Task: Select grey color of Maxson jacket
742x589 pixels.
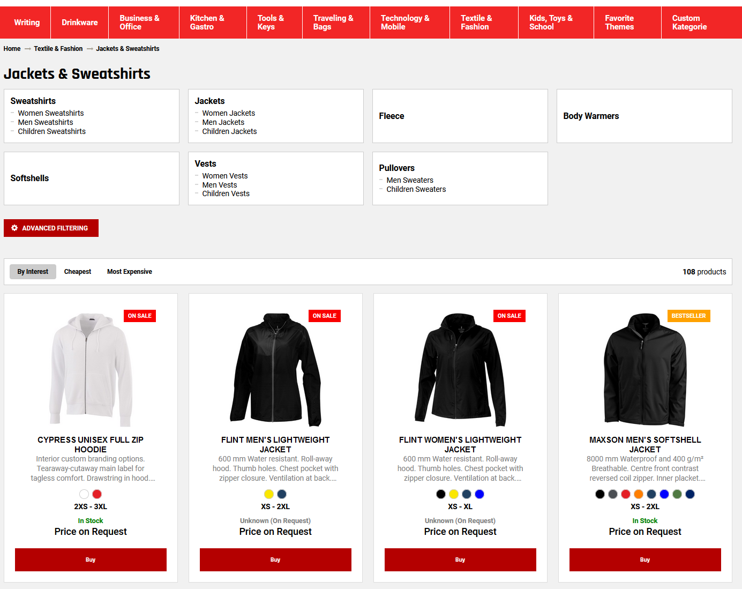Action: pos(613,494)
